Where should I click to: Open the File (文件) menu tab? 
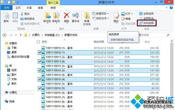point(6,8)
